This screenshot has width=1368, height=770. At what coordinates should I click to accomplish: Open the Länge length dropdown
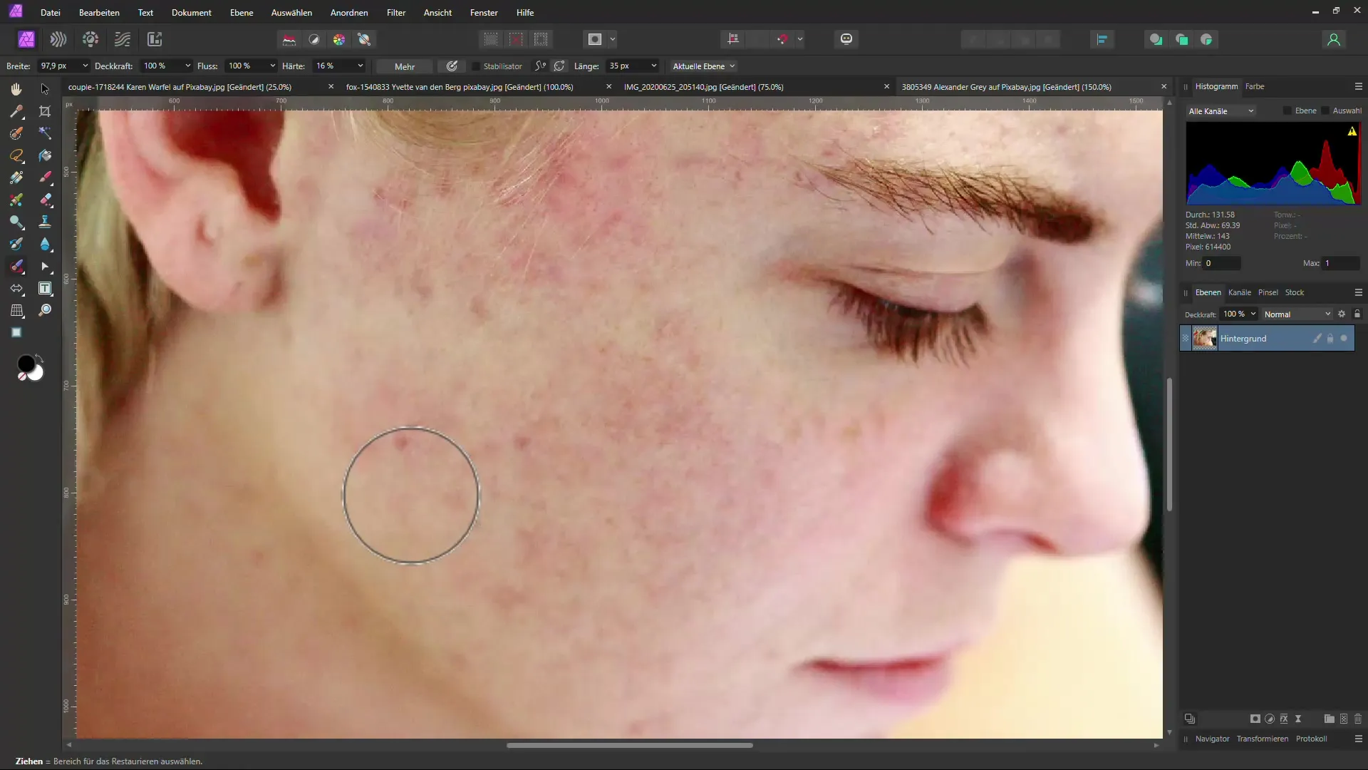653,66
